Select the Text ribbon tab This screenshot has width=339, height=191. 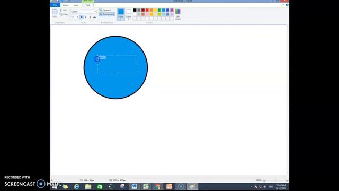coord(87,5)
